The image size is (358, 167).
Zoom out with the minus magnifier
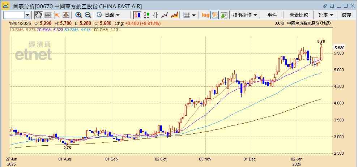pos(88,15)
